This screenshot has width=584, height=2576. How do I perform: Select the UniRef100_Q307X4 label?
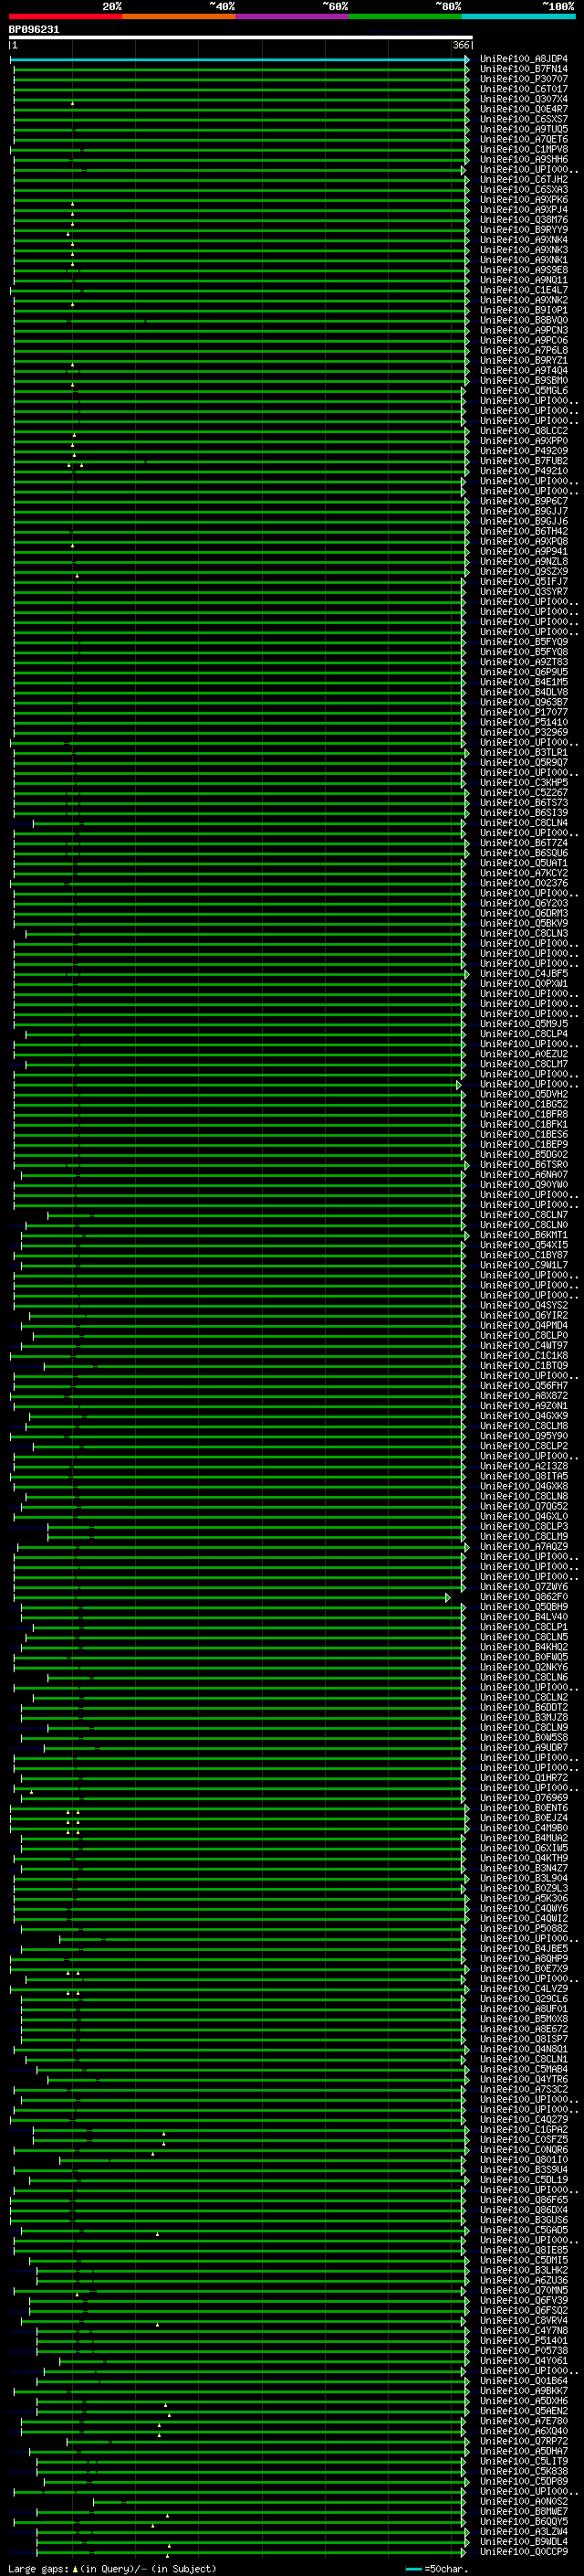[523, 99]
